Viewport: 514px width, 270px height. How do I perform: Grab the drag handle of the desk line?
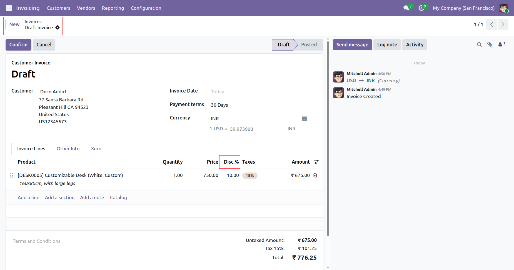coord(12,175)
